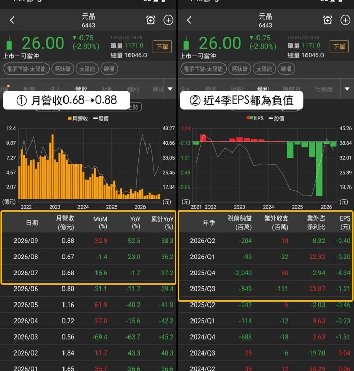Tap the back arrow on the left screen
Image resolution: width=354 pixels, height=371 pixels.
pyautogui.click(x=12, y=20)
